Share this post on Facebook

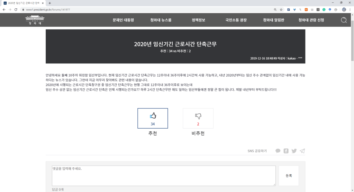coord(286,151)
